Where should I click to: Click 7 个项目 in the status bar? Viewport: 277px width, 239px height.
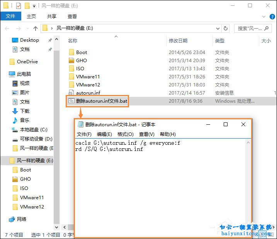click(x=14, y=235)
